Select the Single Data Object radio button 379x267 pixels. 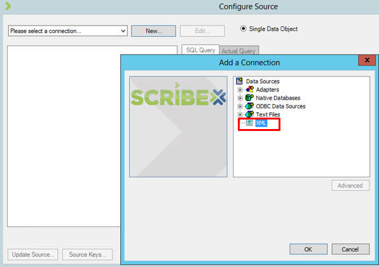[243, 29]
